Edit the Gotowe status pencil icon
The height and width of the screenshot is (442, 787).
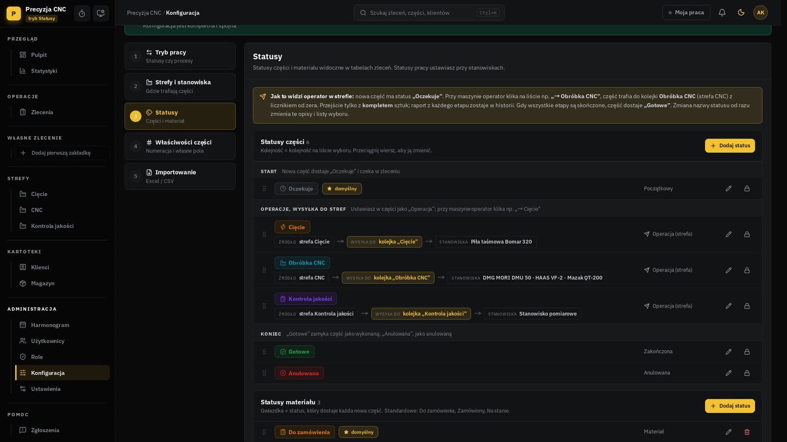pyautogui.click(x=728, y=352)
